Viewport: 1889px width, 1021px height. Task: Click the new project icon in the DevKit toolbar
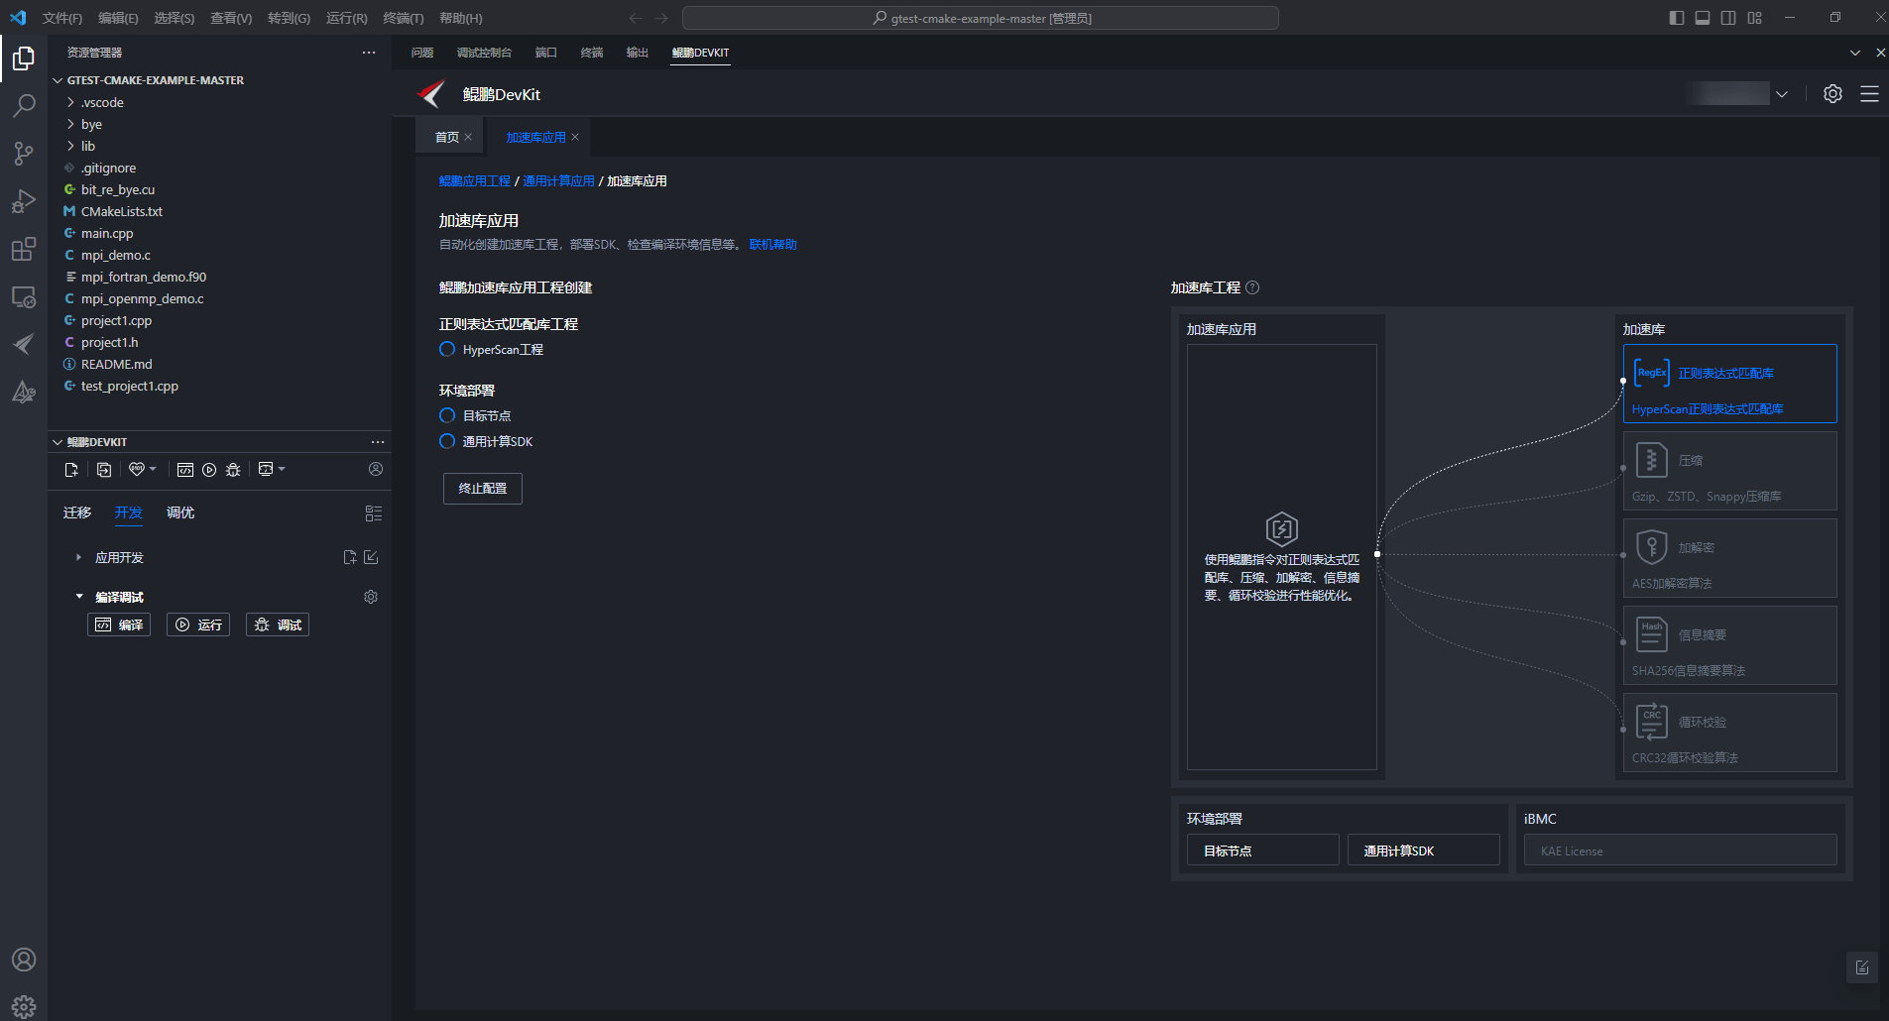[x=71, y=470]
